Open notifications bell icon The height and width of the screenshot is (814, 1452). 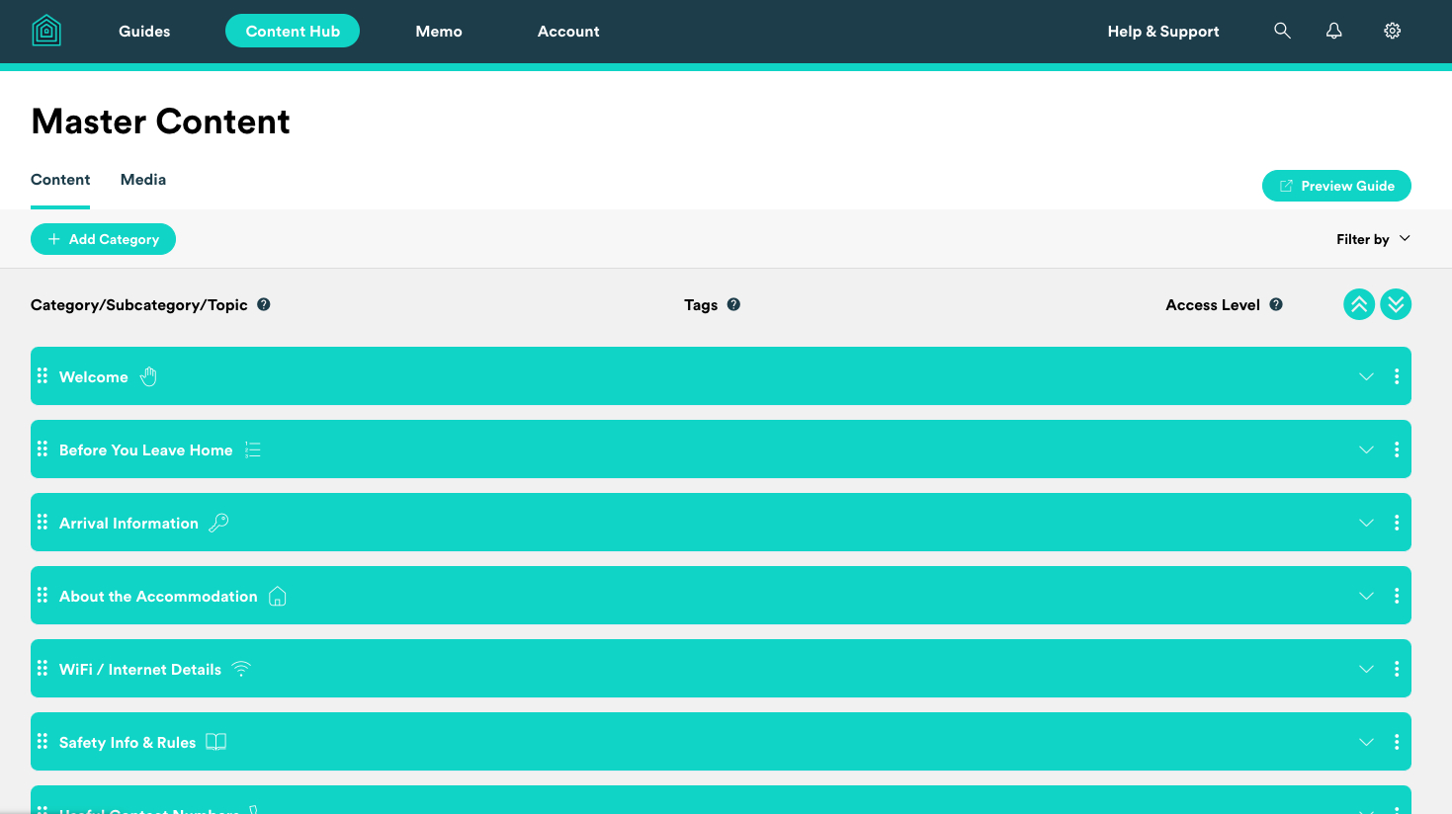[1333, 31]
